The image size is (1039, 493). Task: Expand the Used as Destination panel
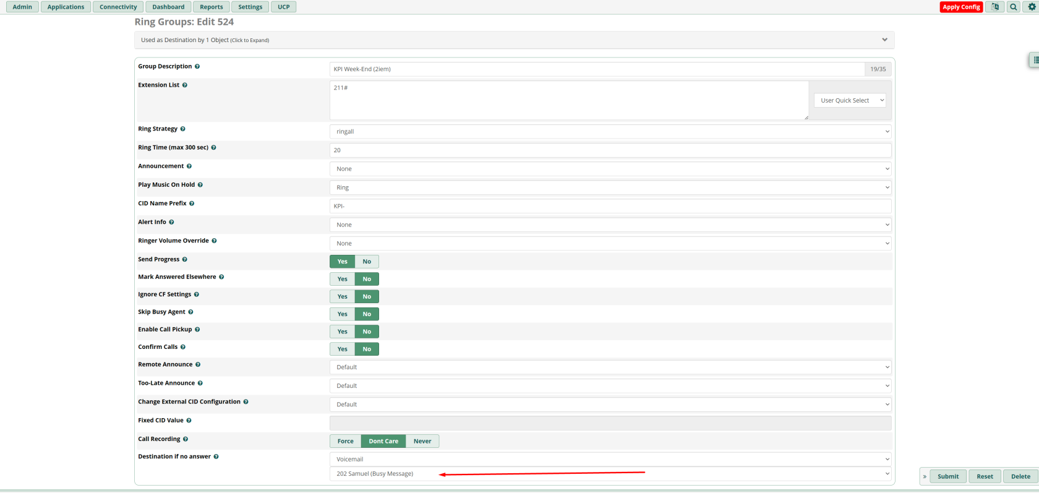(x=515, y=40)
